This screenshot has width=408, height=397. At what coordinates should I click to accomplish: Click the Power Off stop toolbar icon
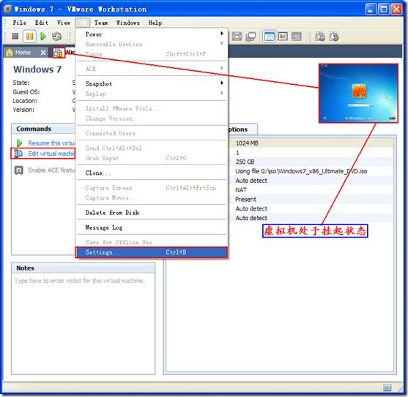click(x=15, y=37)
